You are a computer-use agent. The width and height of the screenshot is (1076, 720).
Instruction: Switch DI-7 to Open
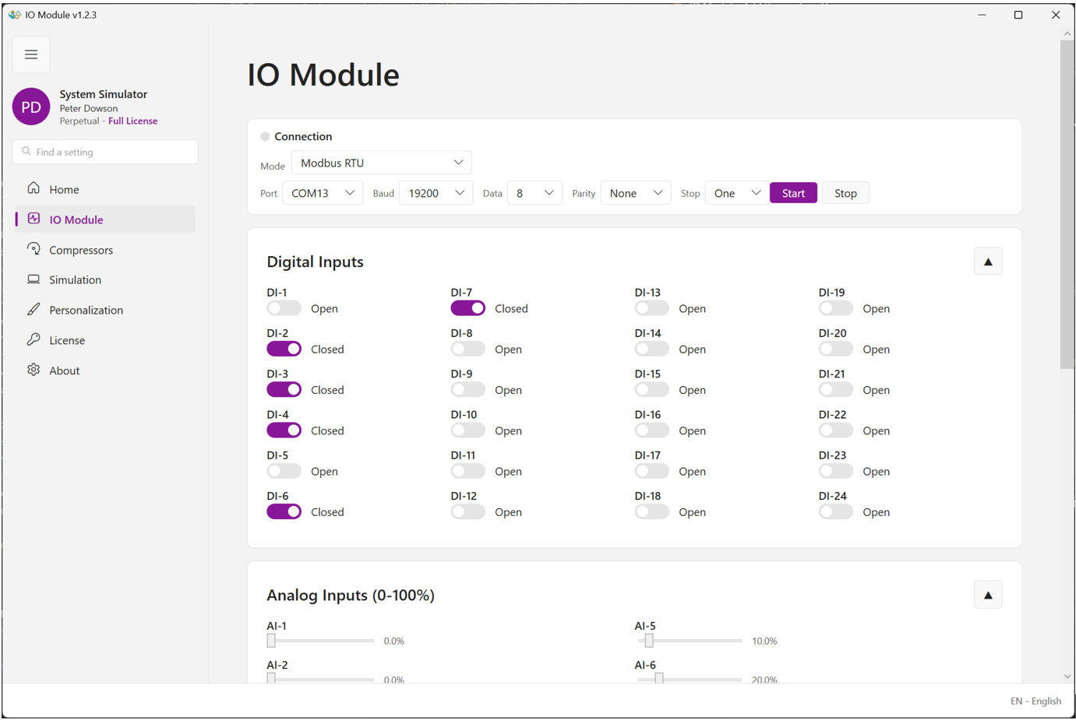pyautogui.click(x=467, y=307)
